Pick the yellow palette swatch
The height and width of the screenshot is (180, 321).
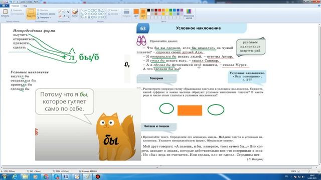point(167,10)
